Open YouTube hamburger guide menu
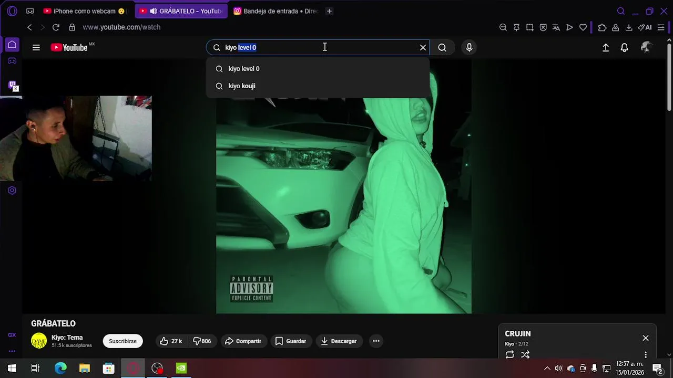 tap(36, 47)
